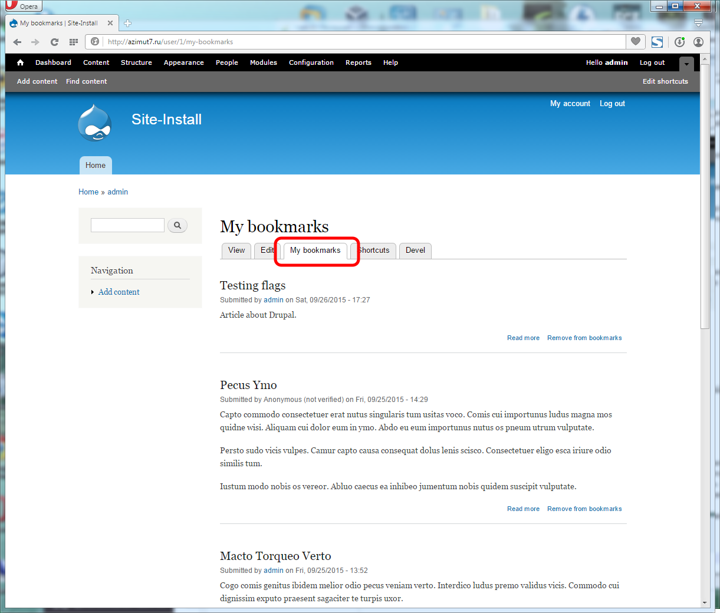Screen dimensions: 720x613
Task: Switch to the View tab
Action: [x=236, y=251]
